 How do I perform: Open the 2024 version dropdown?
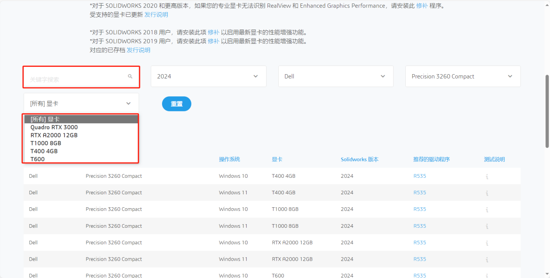pos(208,76)
